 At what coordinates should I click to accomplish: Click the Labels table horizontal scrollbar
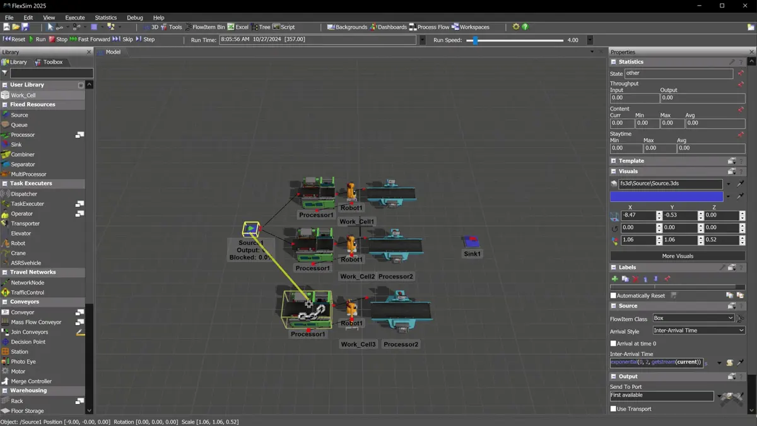(x=678, y=287)
